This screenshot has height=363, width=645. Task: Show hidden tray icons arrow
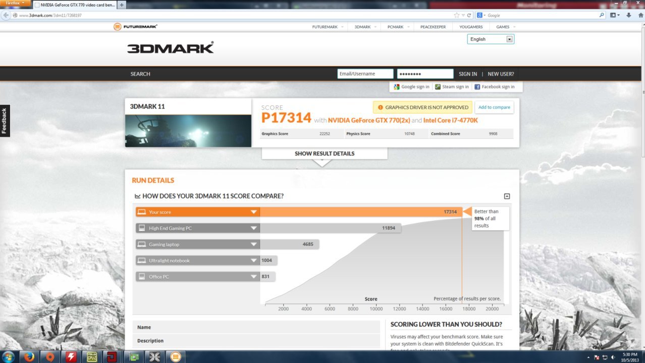(x=588, y=357)
